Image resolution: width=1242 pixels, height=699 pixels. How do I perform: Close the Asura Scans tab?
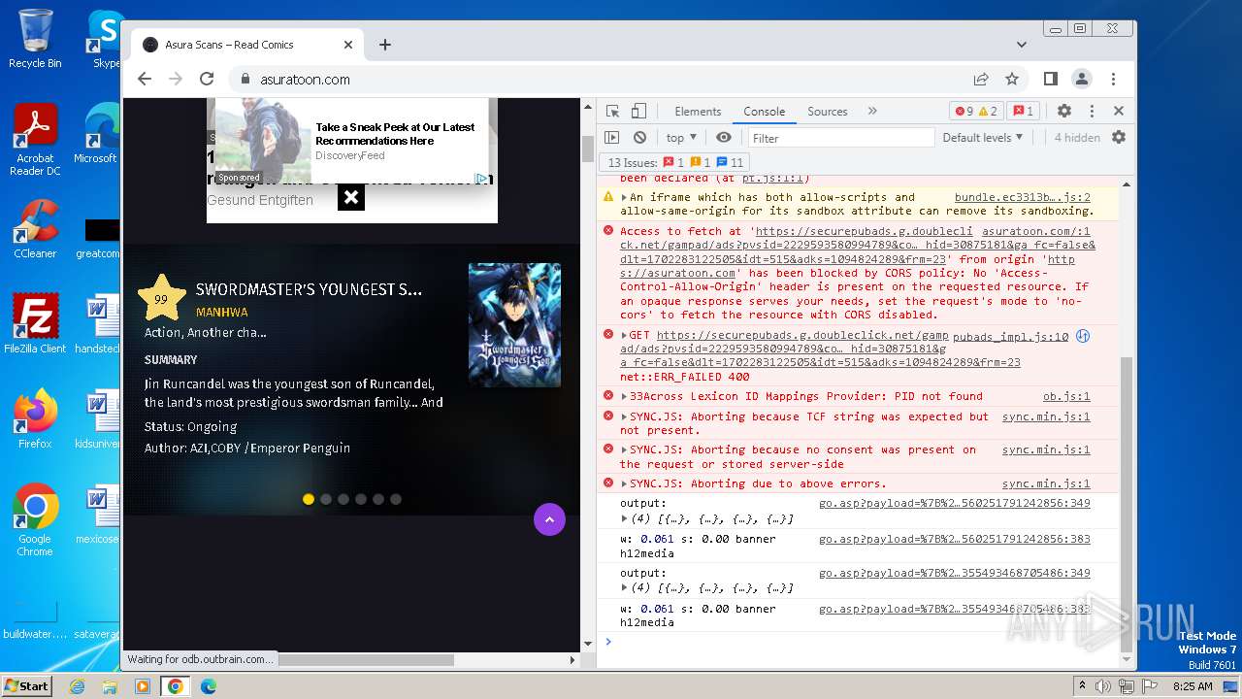point(348,45)
